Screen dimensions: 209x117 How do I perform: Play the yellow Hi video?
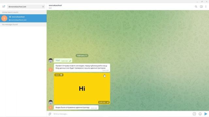pos(82,88)
